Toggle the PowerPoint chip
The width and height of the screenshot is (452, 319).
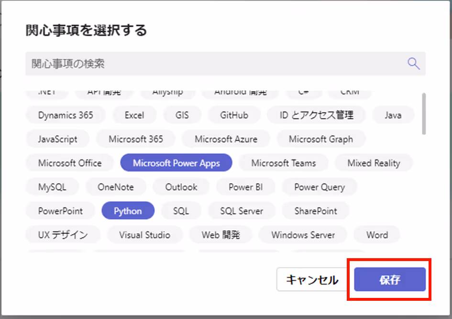pos(60,211)
